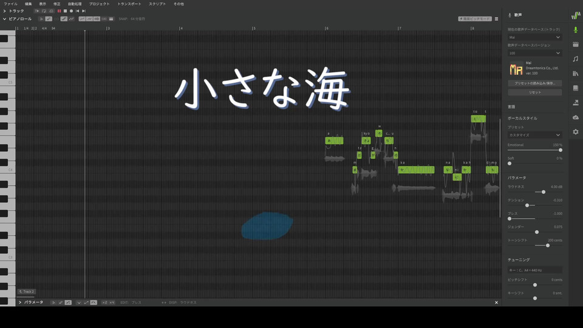Viewport: 583px width, 328px height.
Task: Open the settings gear icon
Action: (576, 132)
